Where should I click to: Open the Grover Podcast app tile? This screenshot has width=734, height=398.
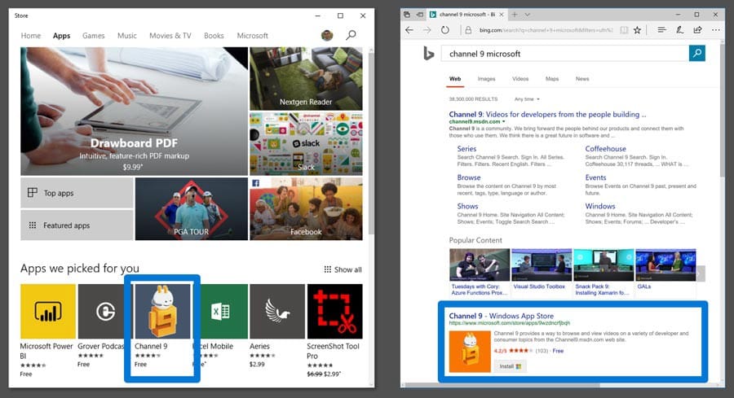click(x=105, y=311)
